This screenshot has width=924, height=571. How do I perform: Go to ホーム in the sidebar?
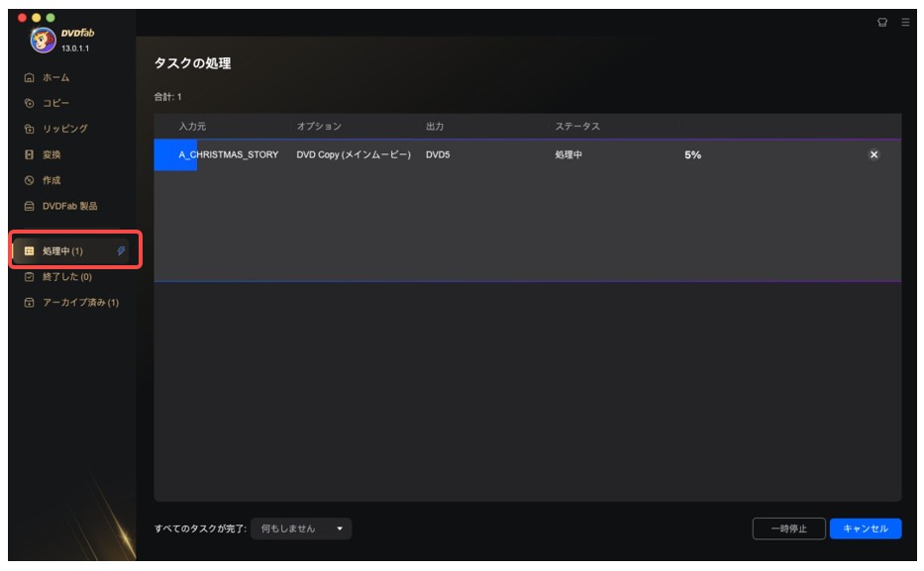tap(55, 78)
